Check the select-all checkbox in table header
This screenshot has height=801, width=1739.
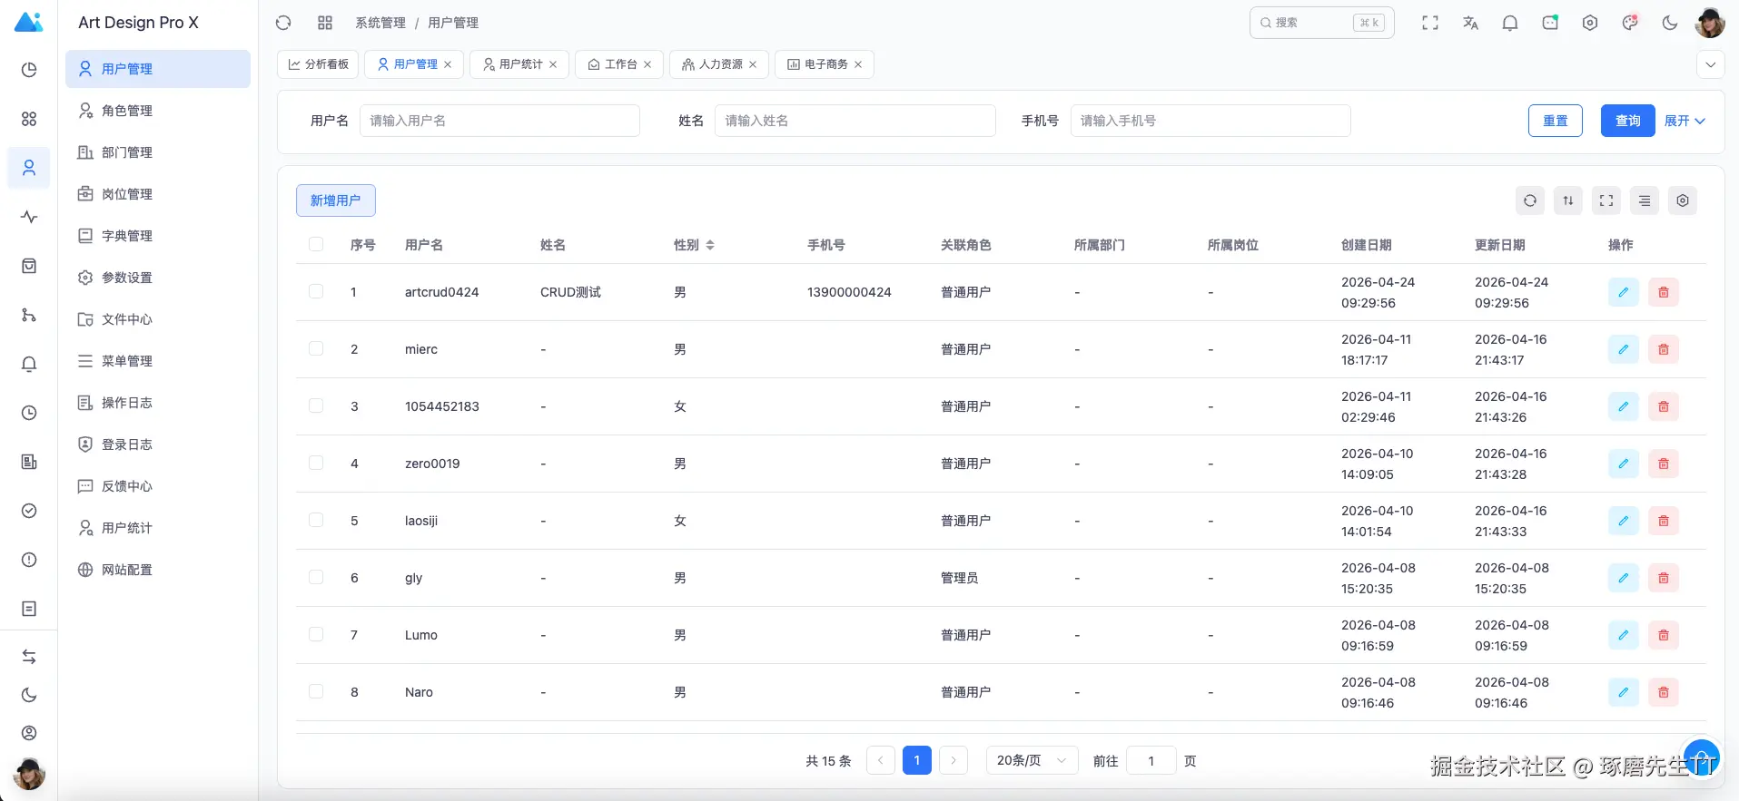[316, 244]
